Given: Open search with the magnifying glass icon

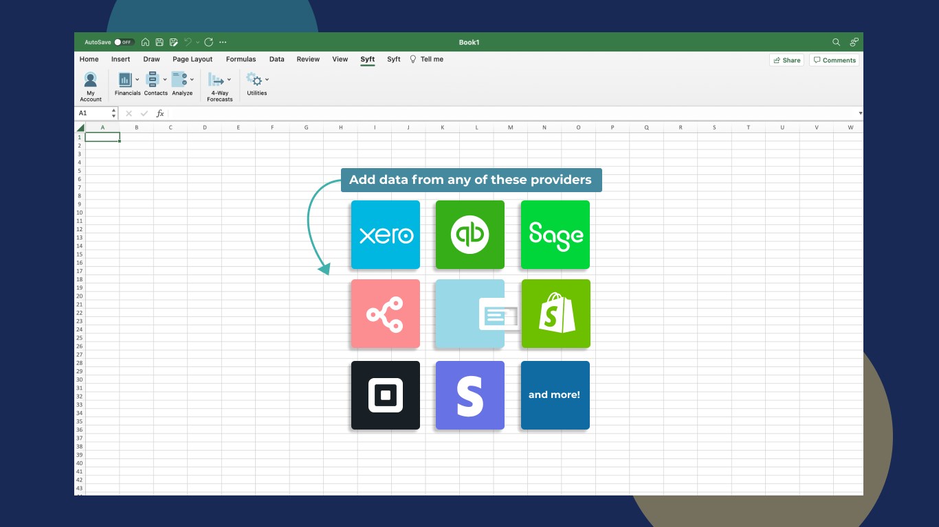Looking at the screenshot, I should [x=837, y=43].
